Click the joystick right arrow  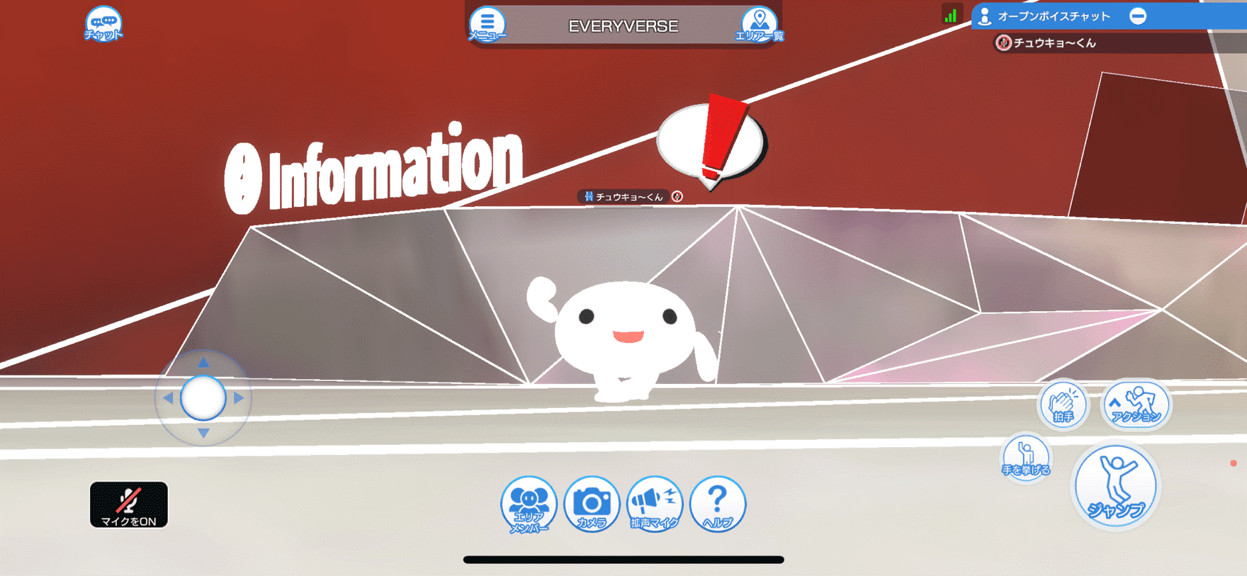tap(239, 398)
